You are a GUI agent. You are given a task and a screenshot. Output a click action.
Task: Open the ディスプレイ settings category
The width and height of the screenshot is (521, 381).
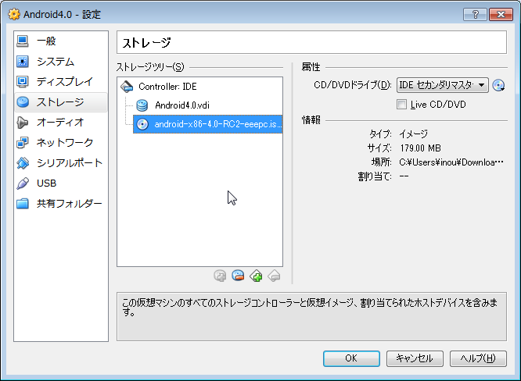coord(61,81)
